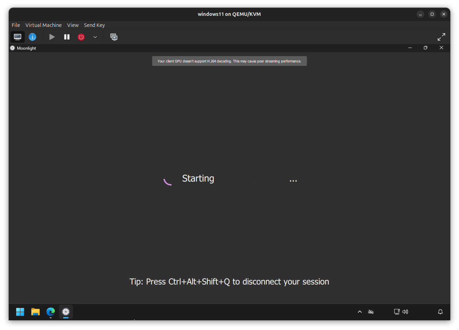Open the virtual machine console display view

click(17, 37)
